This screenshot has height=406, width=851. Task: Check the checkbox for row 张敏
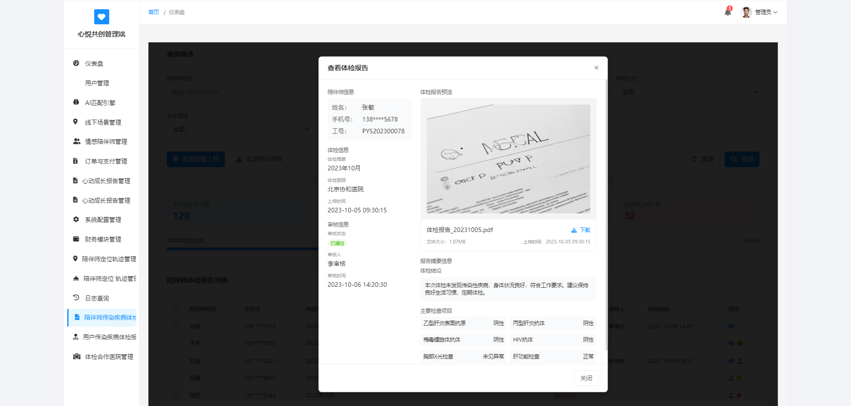click(175, 326)
